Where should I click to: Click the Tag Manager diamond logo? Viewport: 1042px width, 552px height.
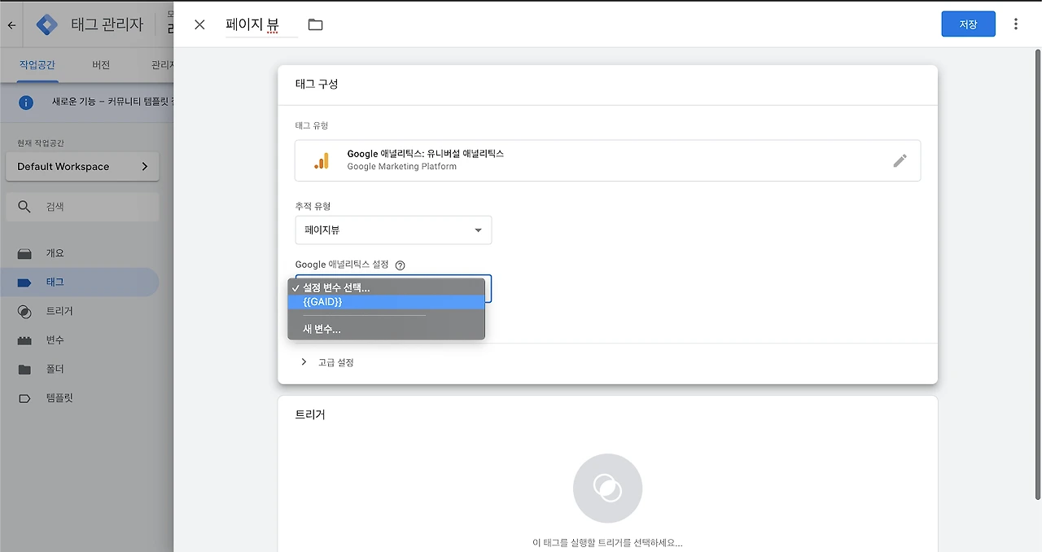[47, 24]
